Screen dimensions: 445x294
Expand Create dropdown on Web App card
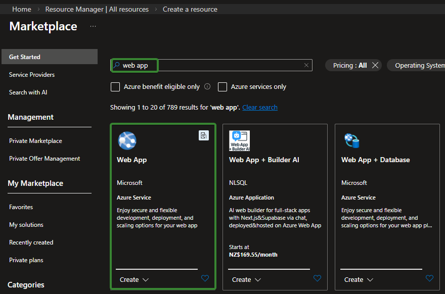[134, 279]
